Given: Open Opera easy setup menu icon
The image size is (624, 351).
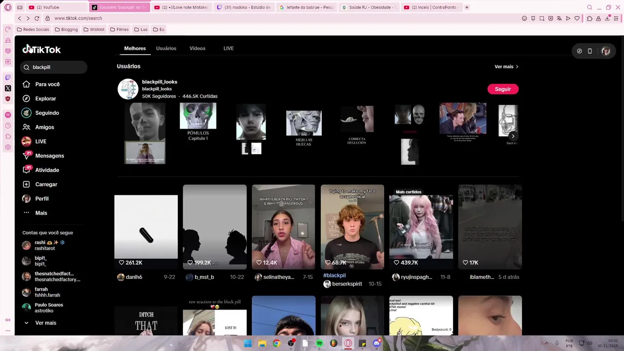Looking at the screenshot, I should click(x=616, y=19).
